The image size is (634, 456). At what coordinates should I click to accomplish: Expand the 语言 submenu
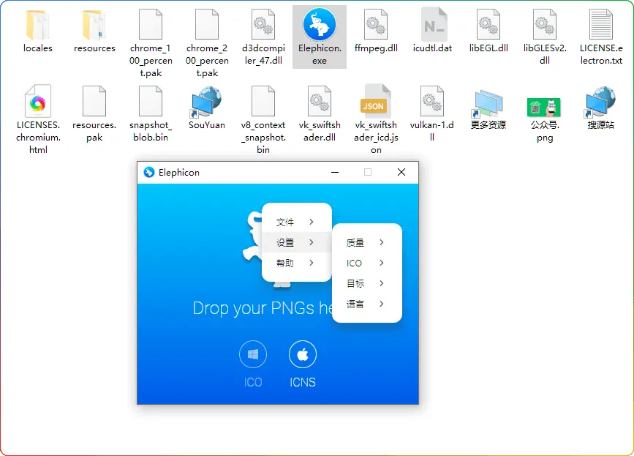[366, 304]
